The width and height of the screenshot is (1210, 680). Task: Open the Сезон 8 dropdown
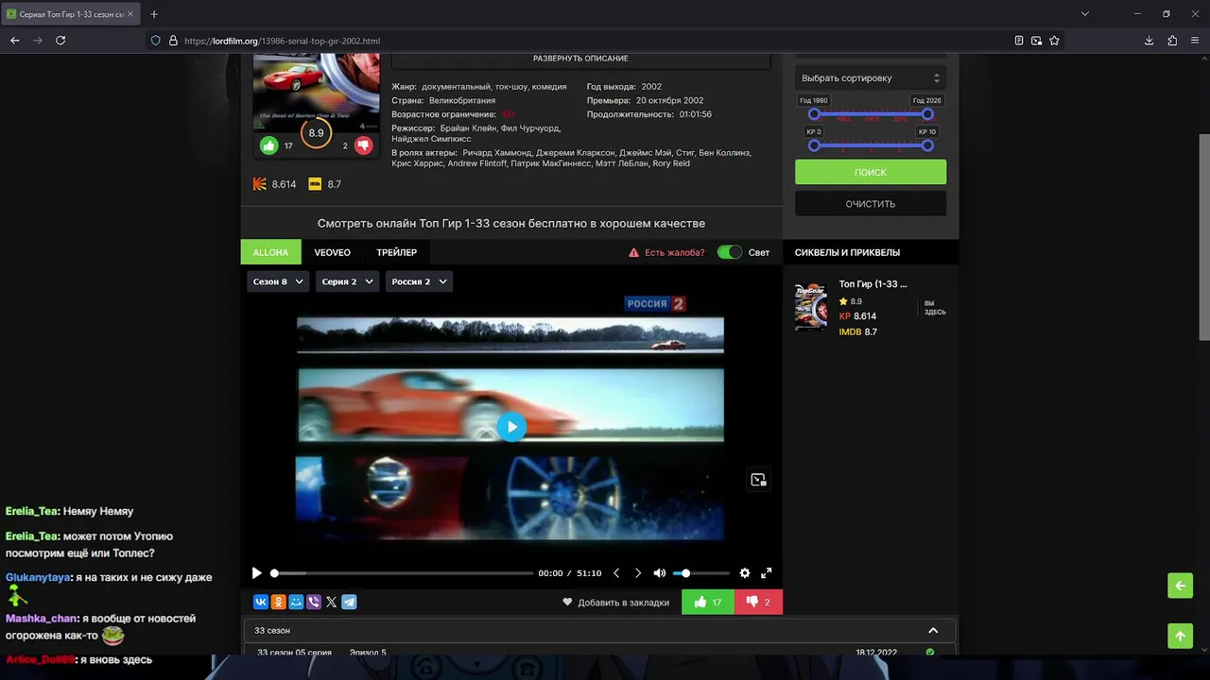pos(278,281)
